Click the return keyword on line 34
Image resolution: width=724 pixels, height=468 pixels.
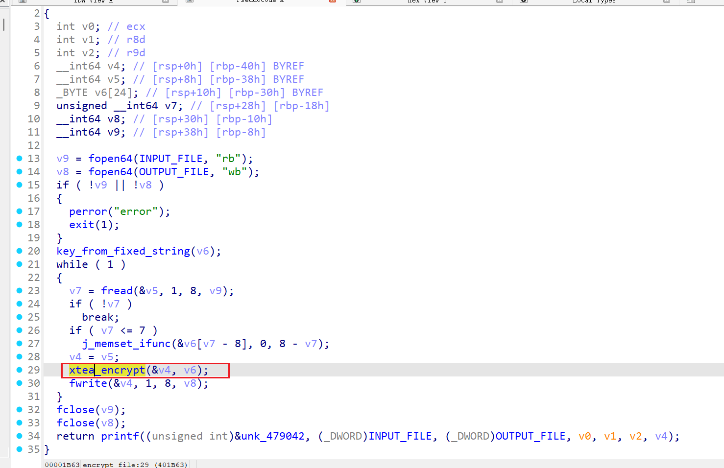tap(75, 436)
